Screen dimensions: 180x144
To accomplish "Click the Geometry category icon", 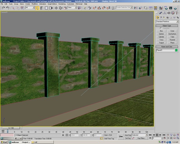I will pyautogui.click(x=158, y=17).
